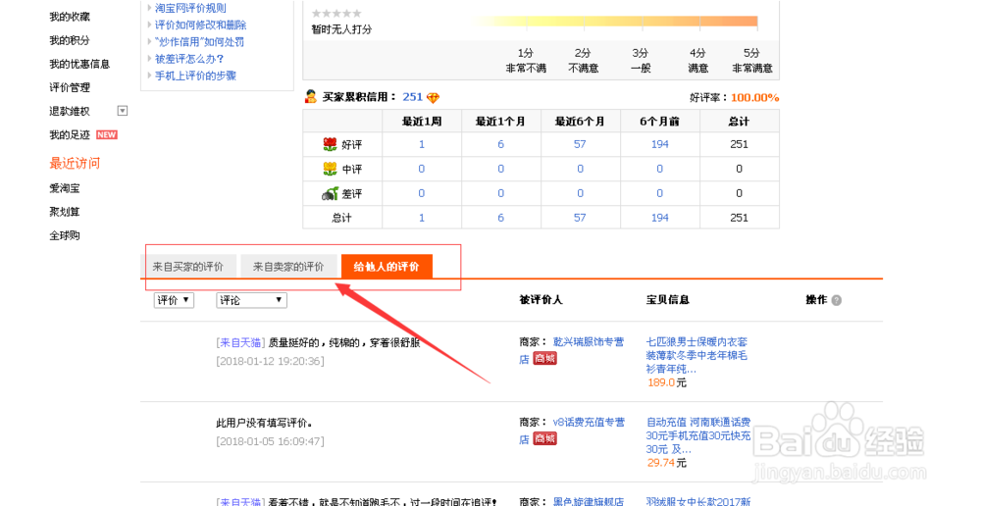The image size is (981, 506).
Task: Click 总计 row count 194
Action: coord(660,218)
